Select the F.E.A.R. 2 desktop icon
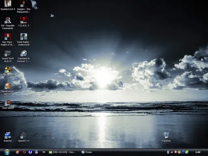 (x=24, y=22)
